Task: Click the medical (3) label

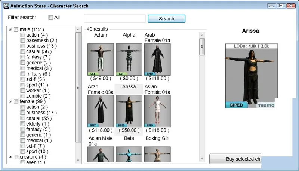Action: click(x=39, y=68)
